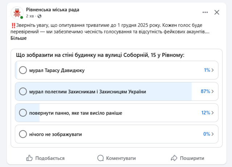Click the share arrow Поширити icon
232x167 pixels.
click(174, 158)
